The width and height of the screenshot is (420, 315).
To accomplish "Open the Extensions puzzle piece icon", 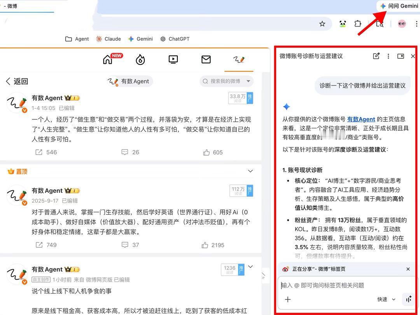I will (x=358, y=24).
